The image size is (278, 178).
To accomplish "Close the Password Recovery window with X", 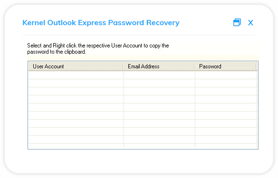I will point(250,23).
